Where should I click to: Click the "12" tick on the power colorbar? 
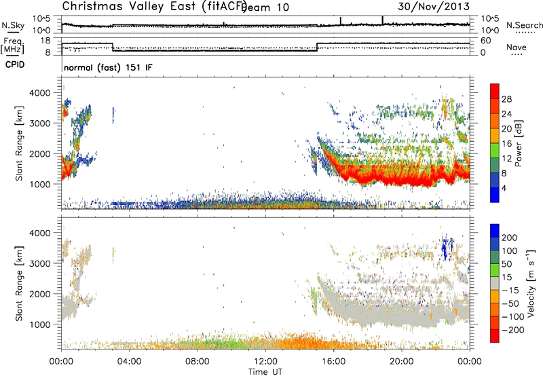pyautogui.click(x=506, y=159)
